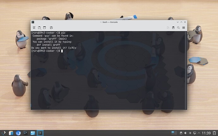Image resolution: width=218 pixels, height=136 pixels.
Task: Open the clipboard tray icon
Action: (x=181, y=133)
